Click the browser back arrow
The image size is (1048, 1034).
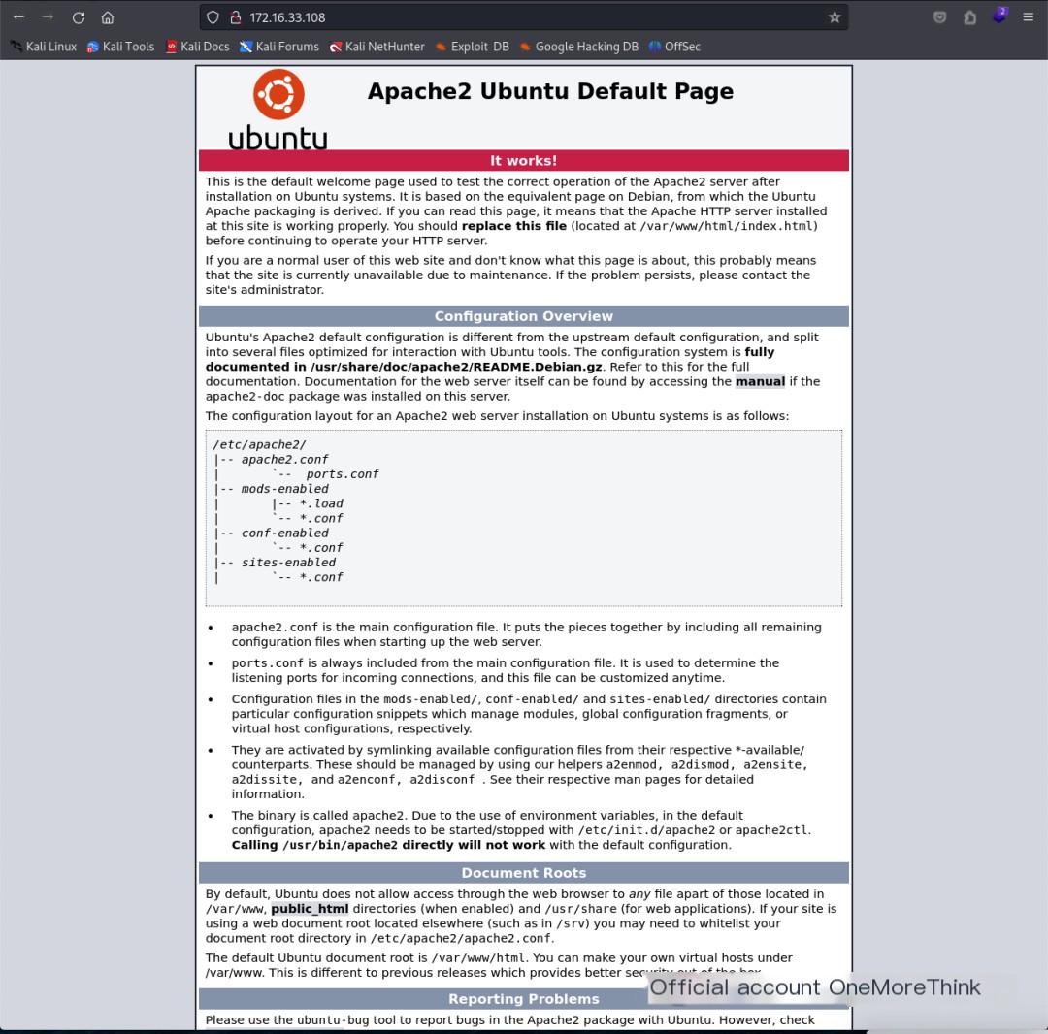pos(18,17)
